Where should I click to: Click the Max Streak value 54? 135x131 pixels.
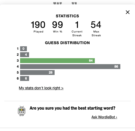96,25
